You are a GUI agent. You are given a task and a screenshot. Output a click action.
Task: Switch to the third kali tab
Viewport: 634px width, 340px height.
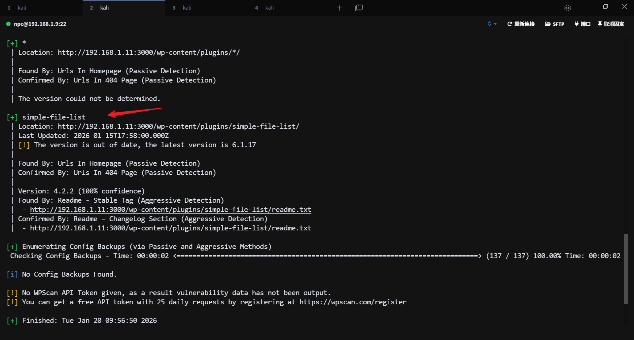pos(187,8)
